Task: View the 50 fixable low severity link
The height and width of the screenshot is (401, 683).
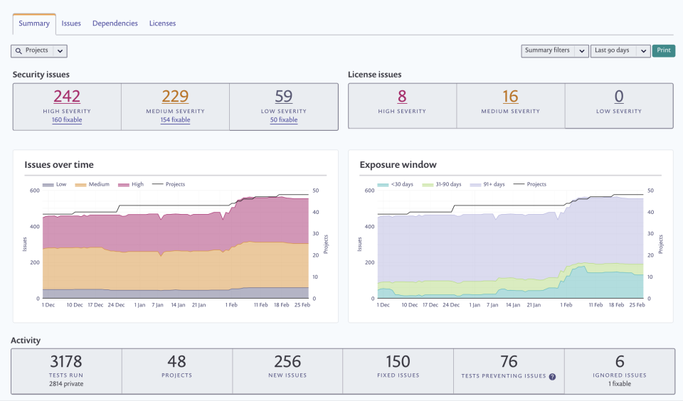Action: (x=284, y=119)
